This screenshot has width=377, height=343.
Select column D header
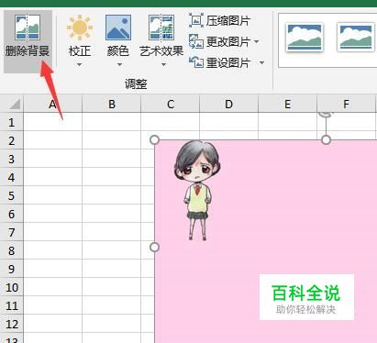tap(229, 104)
